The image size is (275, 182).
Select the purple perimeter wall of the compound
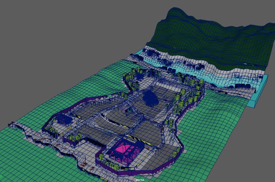(x=137, y=172)
